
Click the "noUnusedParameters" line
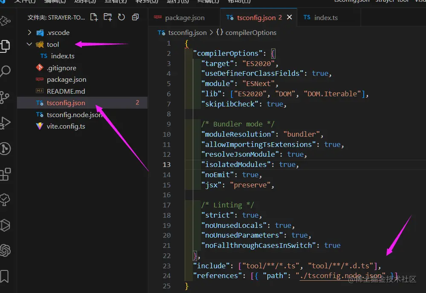(256, 235)
